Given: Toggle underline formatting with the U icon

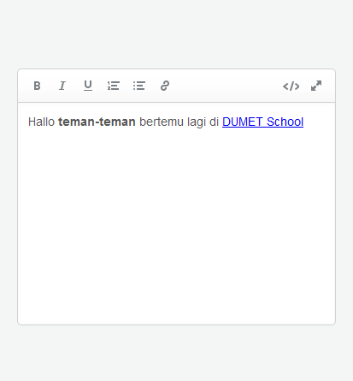Looking at the screenshot, I should click(88, 86).
